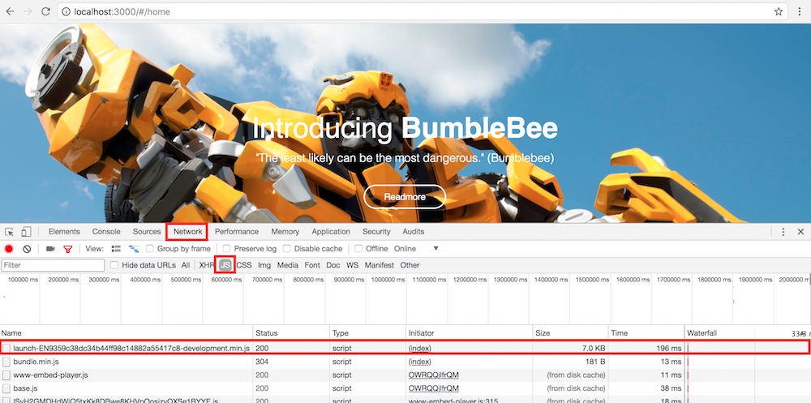Viewport: 811px width, 403px height.
Task: Filter requests by XHR
Action: pos(207,265)
